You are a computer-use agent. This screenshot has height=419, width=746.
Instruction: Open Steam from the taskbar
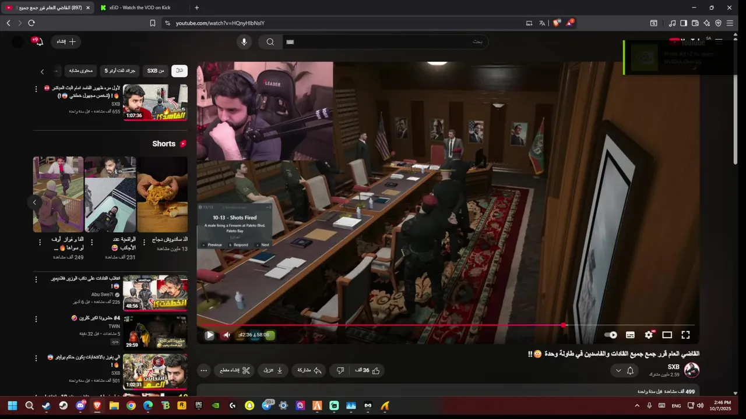tap(46, 406)
